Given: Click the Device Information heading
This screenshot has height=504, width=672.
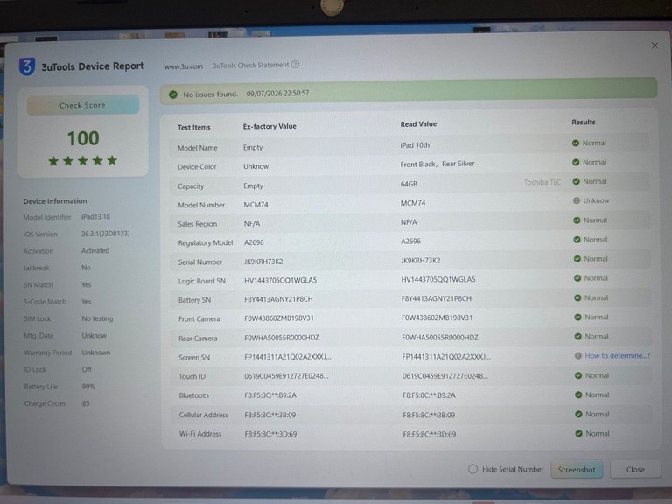Looking at the screenshot, I should coord(55,201).
